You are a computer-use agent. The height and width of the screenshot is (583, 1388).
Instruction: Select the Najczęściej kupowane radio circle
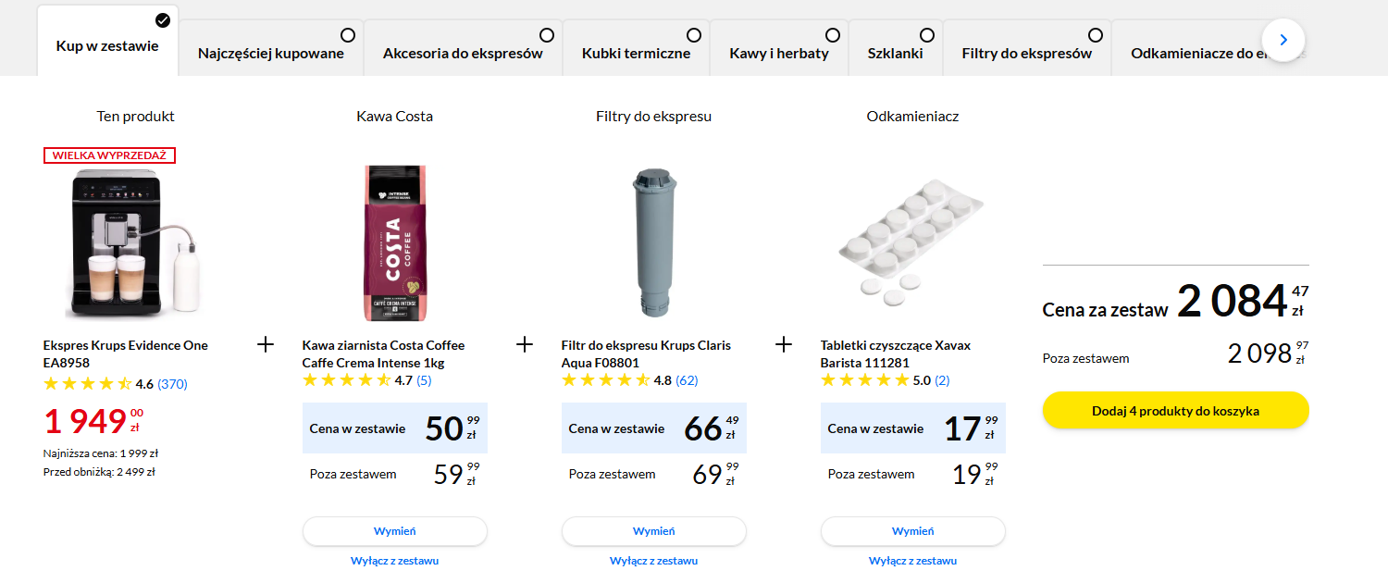pos(348,35)
